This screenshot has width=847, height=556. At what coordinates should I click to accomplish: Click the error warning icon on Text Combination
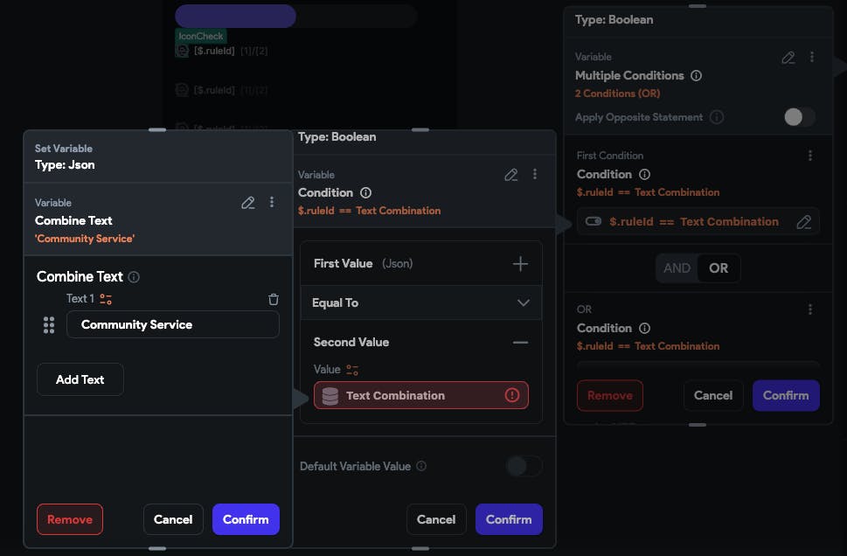tap(512, 395)
